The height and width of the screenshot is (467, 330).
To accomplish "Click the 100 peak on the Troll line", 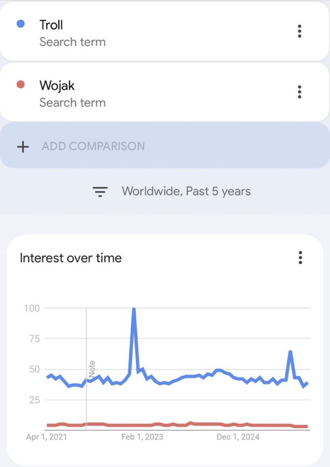I will pyautogui.click(x=133, y=310).
